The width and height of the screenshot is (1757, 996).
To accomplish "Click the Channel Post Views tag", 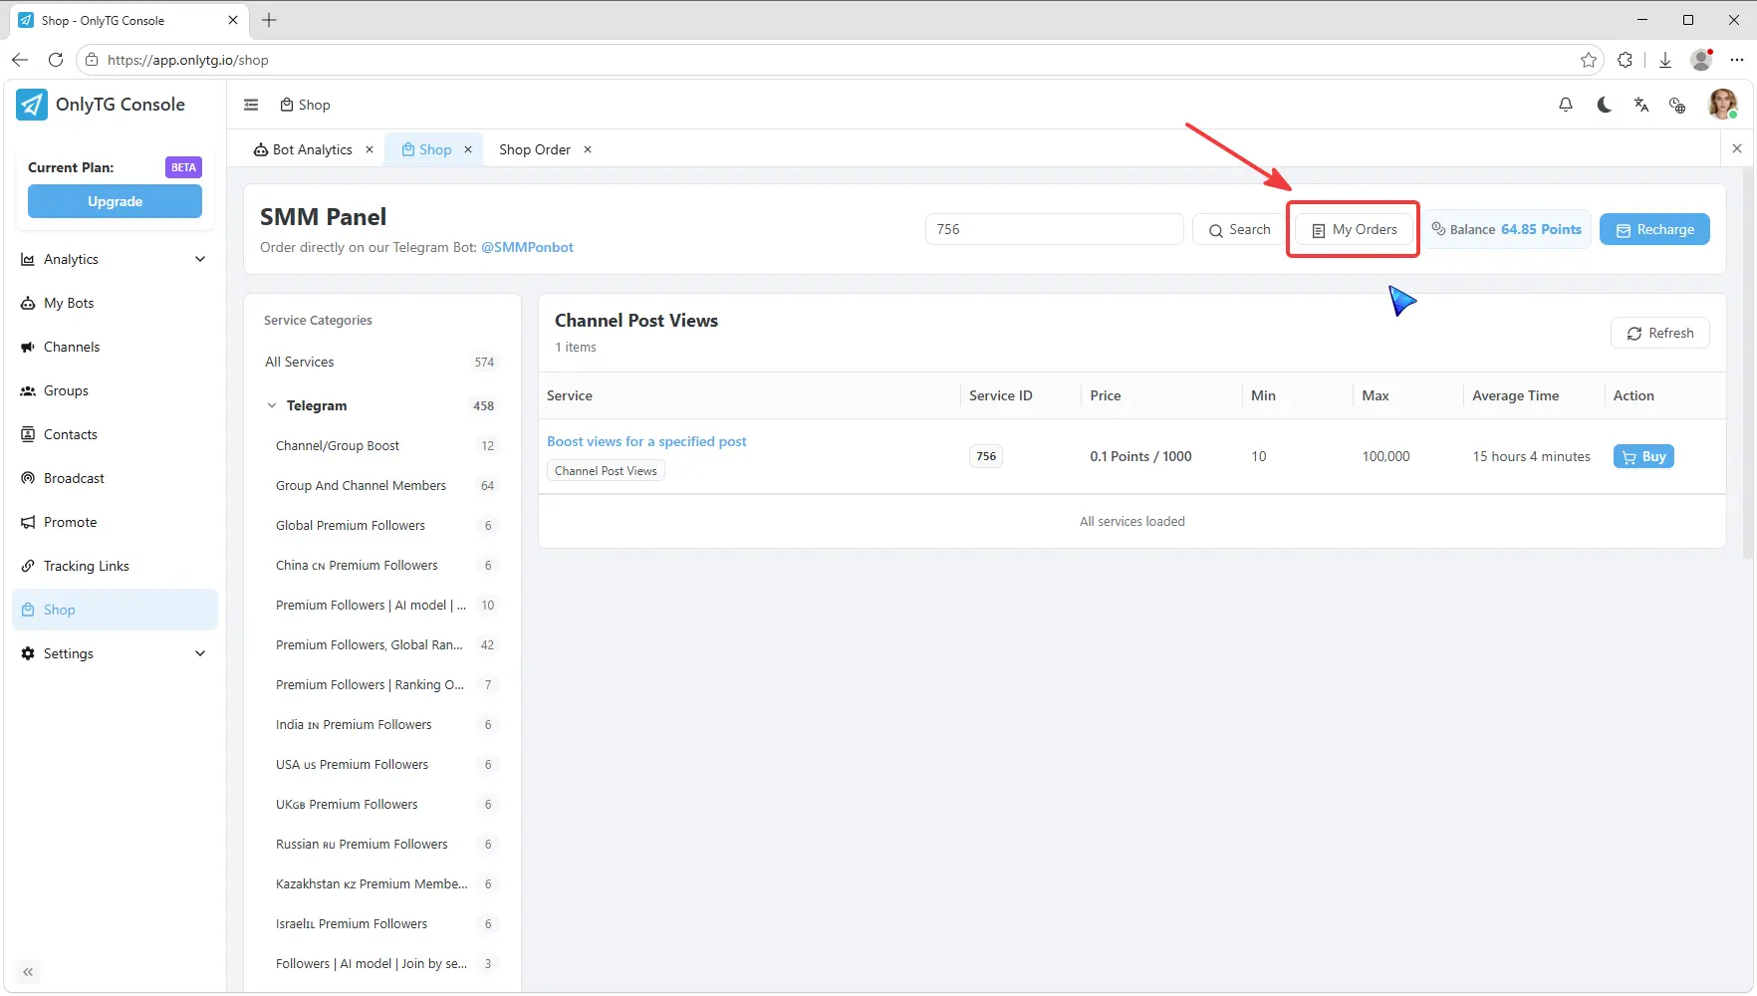I will [606, 471].
